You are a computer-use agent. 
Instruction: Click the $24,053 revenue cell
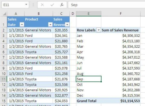(61, 101)
